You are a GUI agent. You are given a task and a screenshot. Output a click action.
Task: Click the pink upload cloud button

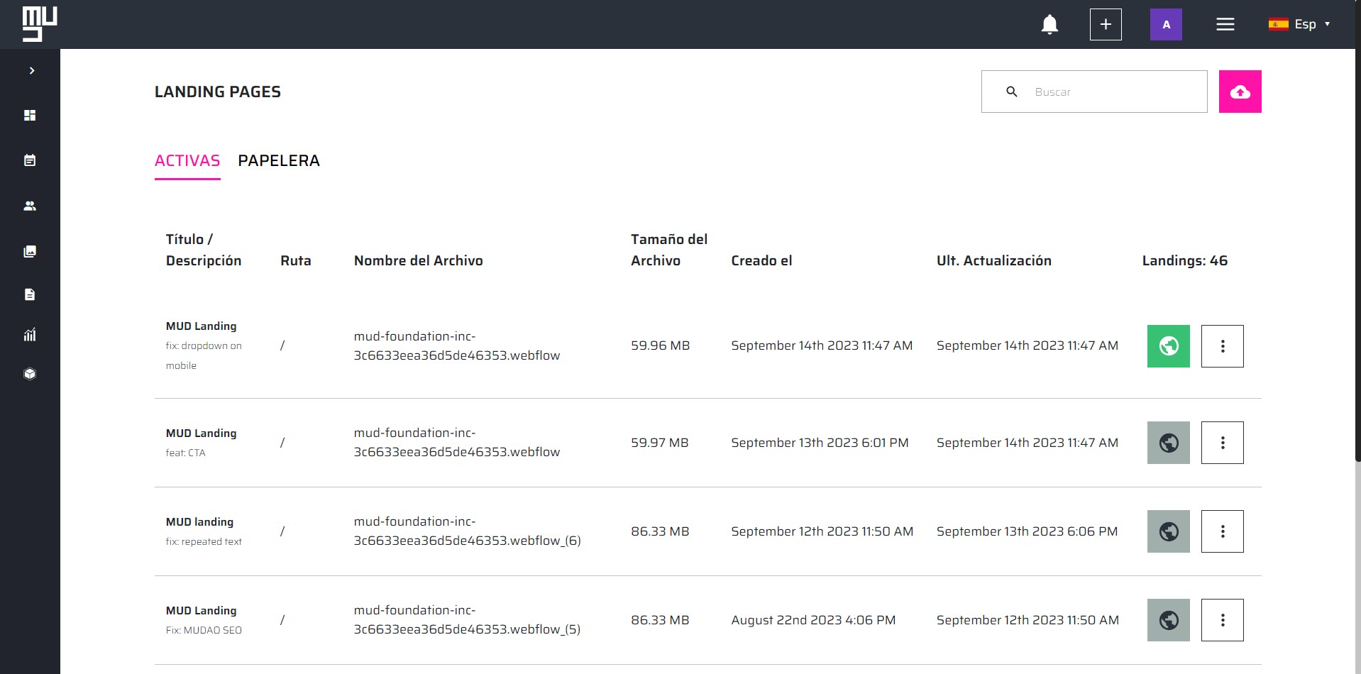[1240, 92]
